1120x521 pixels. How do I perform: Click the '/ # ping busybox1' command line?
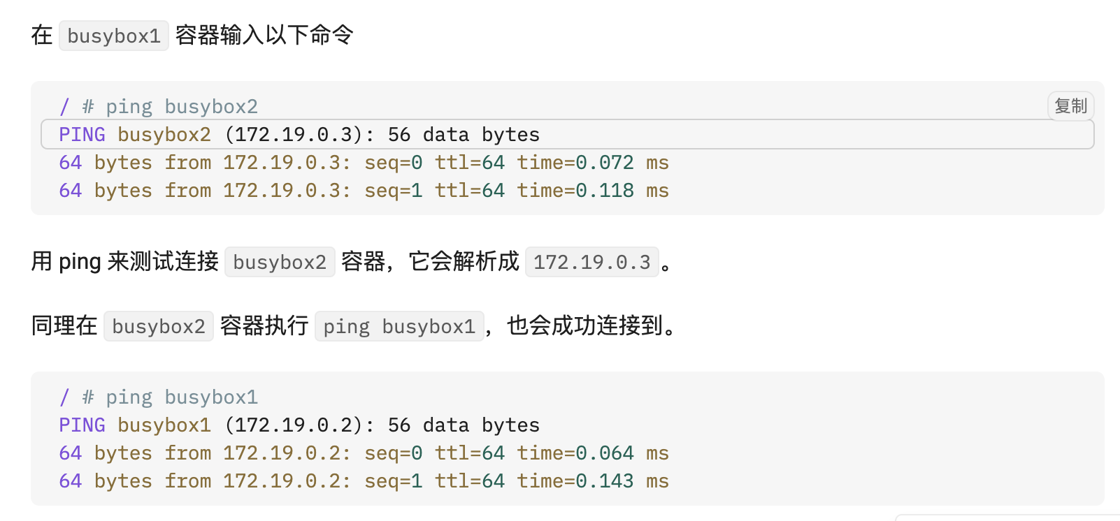[159, 397]
